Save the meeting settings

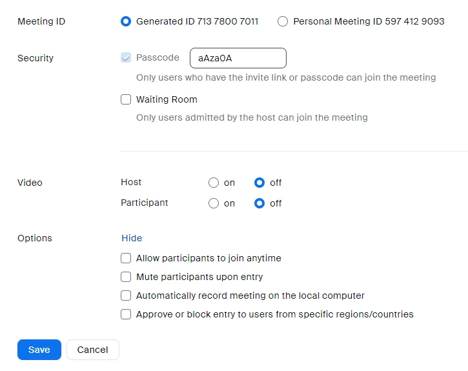click(x=39, y=350)
